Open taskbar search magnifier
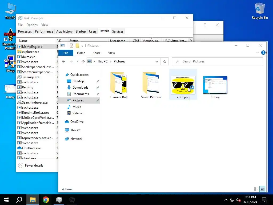Viewport: 273px width, 205px height. pos(19,200)
